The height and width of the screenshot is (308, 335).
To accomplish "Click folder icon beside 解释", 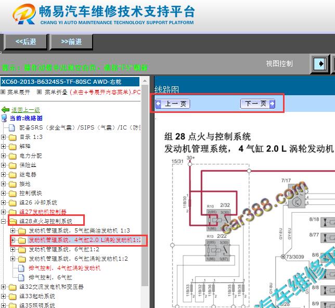I will pyautogui.click(x=12, y=146).
